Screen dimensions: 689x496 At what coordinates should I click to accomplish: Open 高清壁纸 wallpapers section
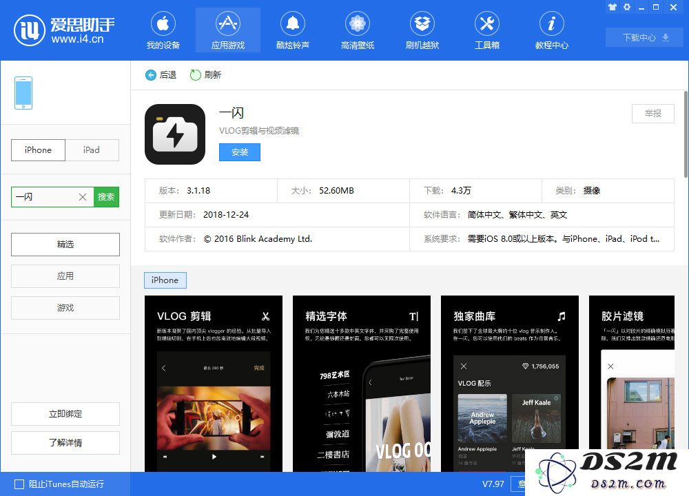[357, 30]
